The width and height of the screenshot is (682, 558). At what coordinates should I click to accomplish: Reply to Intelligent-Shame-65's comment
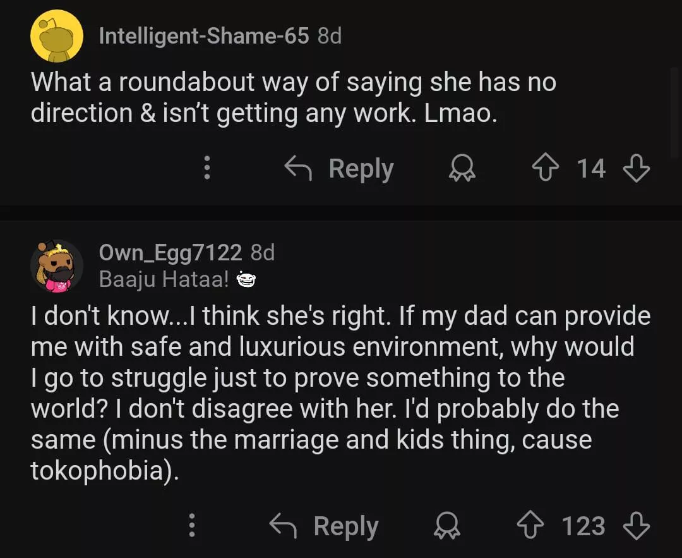point(340,169)
